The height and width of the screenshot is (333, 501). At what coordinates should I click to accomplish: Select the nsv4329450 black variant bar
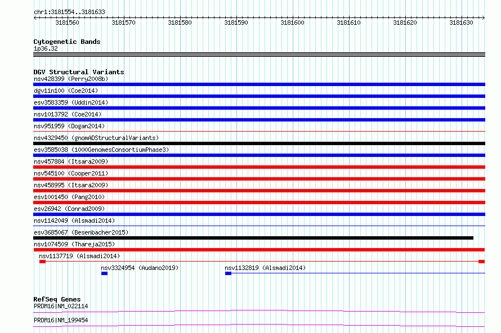259,143
